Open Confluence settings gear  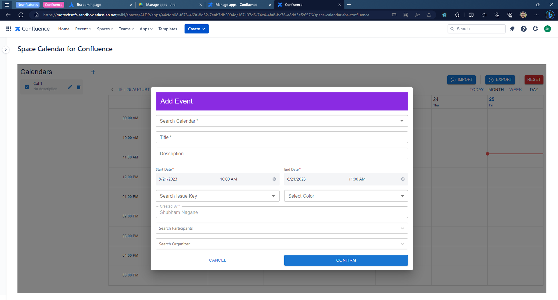pos(535,29)
